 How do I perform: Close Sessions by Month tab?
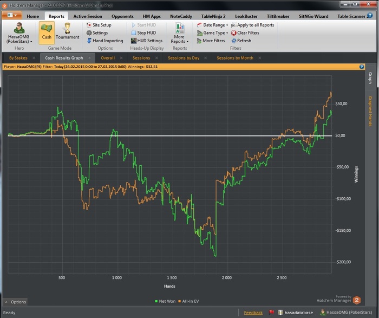click(259, 58)
